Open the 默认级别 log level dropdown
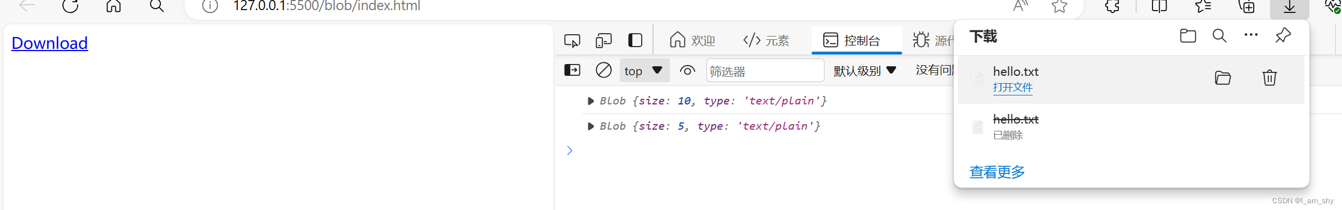This screenshot has height=210, width=1342. click(865, 71)
